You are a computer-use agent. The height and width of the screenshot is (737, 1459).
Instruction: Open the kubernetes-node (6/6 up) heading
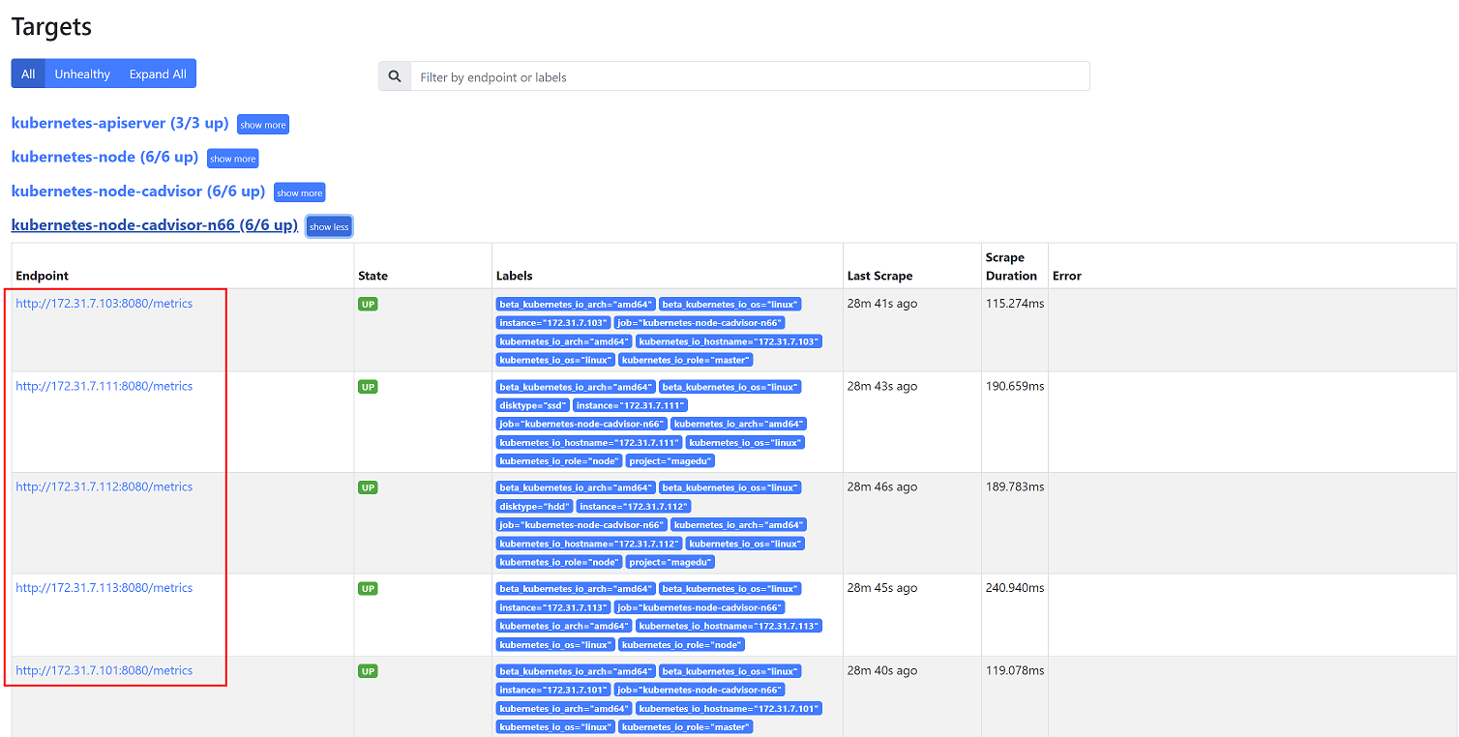click(104, 157)
